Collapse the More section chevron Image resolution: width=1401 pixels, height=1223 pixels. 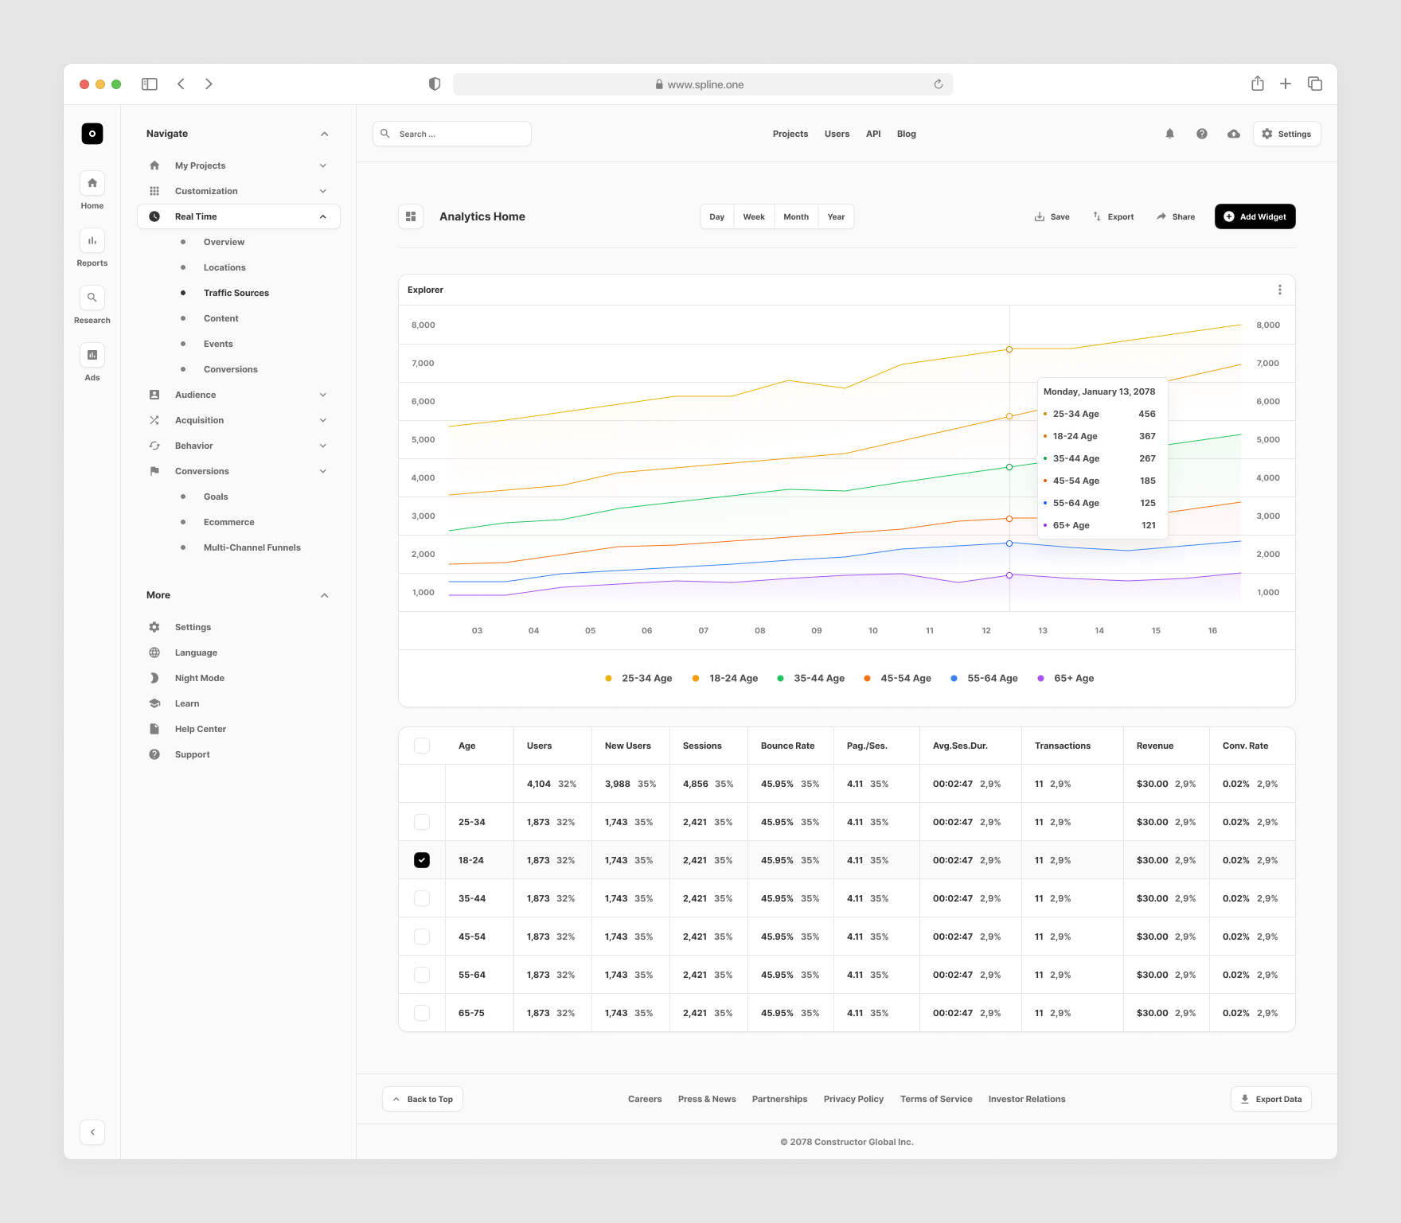pos(325,595)
